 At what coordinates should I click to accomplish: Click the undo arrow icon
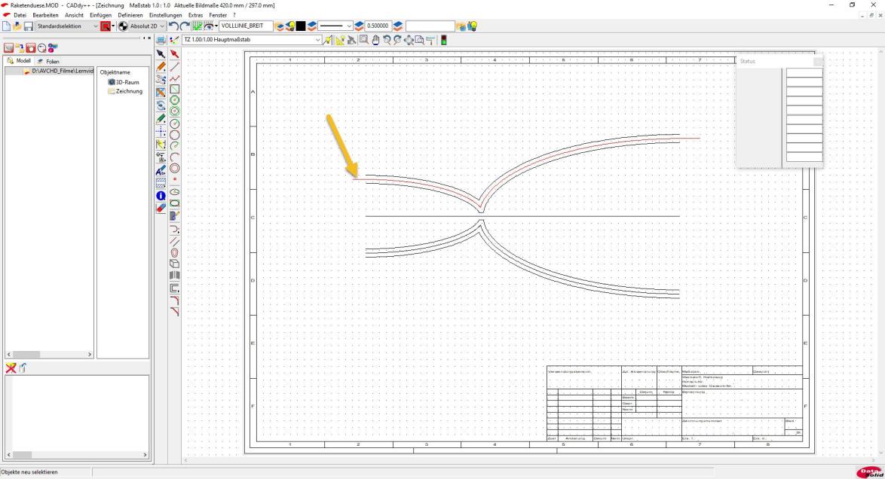tap(174, 26)
